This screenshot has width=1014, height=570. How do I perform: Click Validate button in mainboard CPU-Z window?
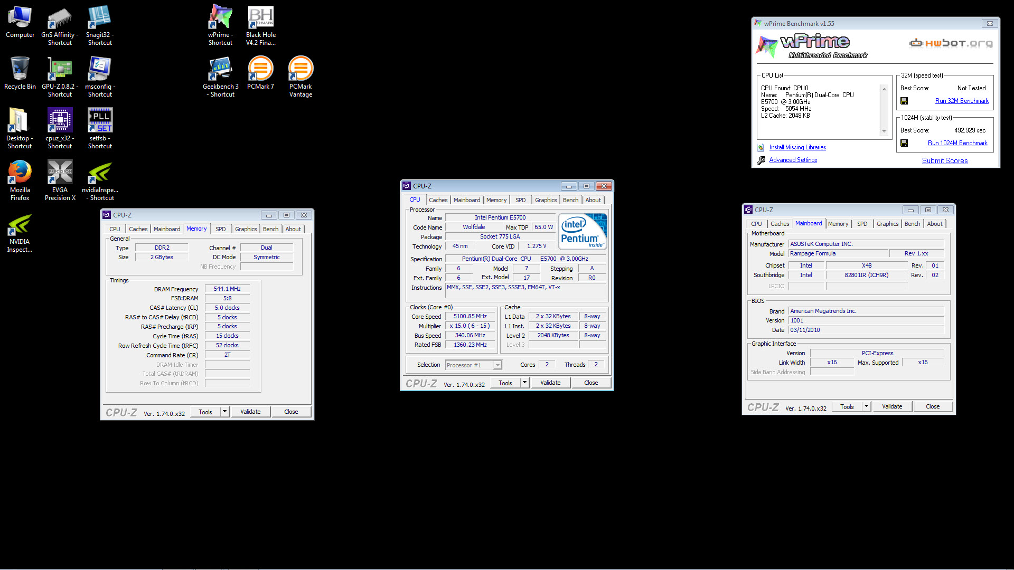[x=892, y=406]
